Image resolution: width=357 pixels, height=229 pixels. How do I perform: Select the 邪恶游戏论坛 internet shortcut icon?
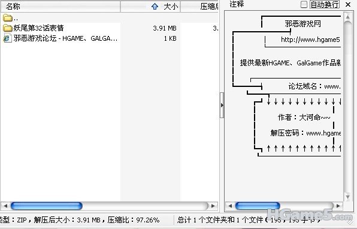coord(8,38)
